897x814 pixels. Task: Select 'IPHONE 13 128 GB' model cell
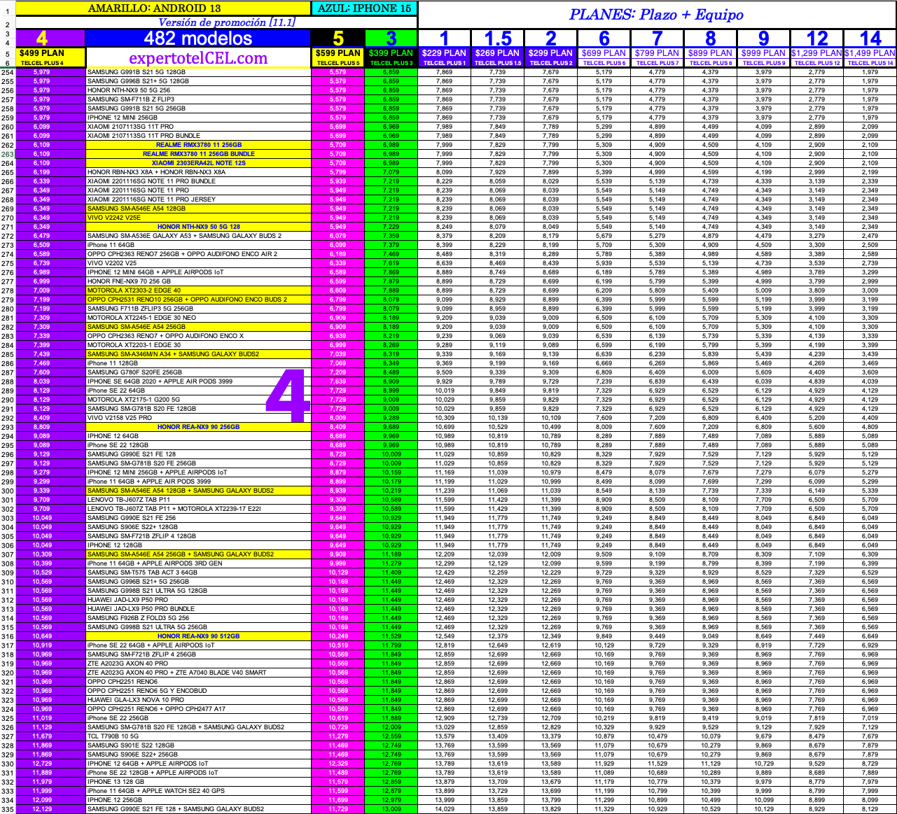point(198,782)
